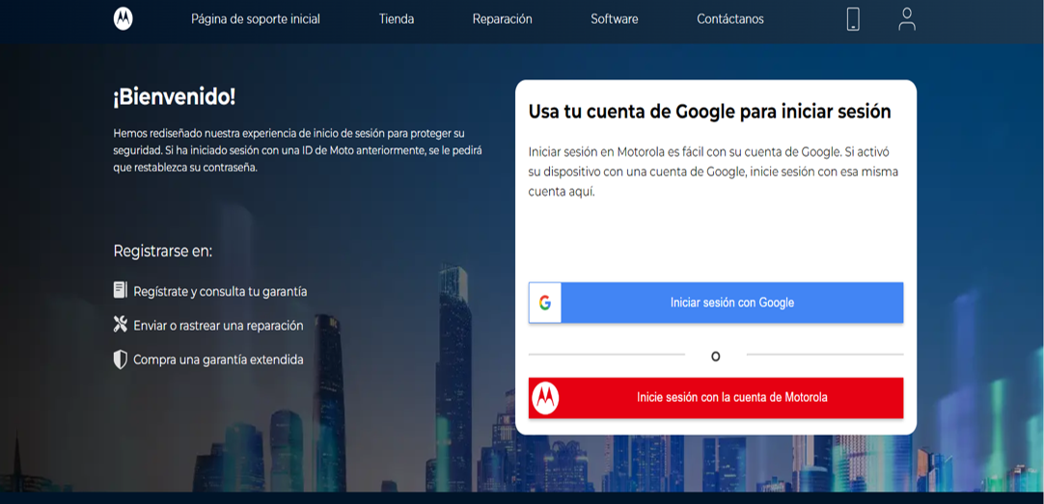
Task: Click the Usa tu cuenta de Google heading
Action: [710, 112]
